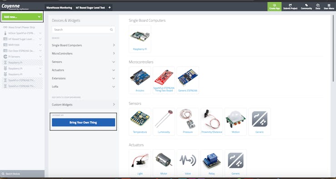
Task: Click the Create App button
Action: coord(274,7)
